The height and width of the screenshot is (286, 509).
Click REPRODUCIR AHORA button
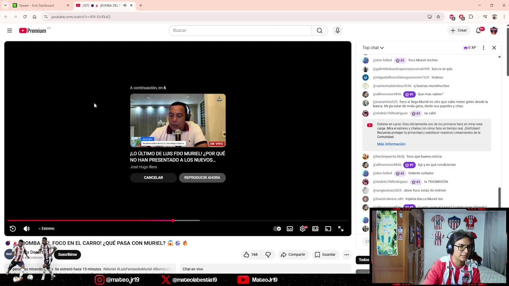pos(202,178)
